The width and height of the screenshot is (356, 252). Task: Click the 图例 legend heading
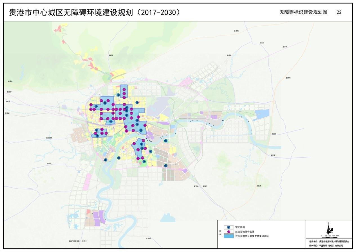(x=220, y=232)
